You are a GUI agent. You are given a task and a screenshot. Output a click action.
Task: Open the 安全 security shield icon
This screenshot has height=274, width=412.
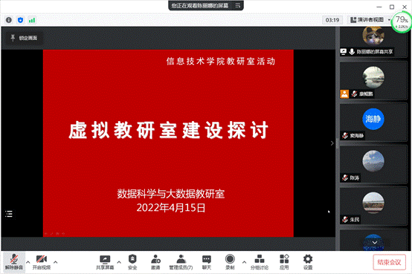[x=132, y=262]
